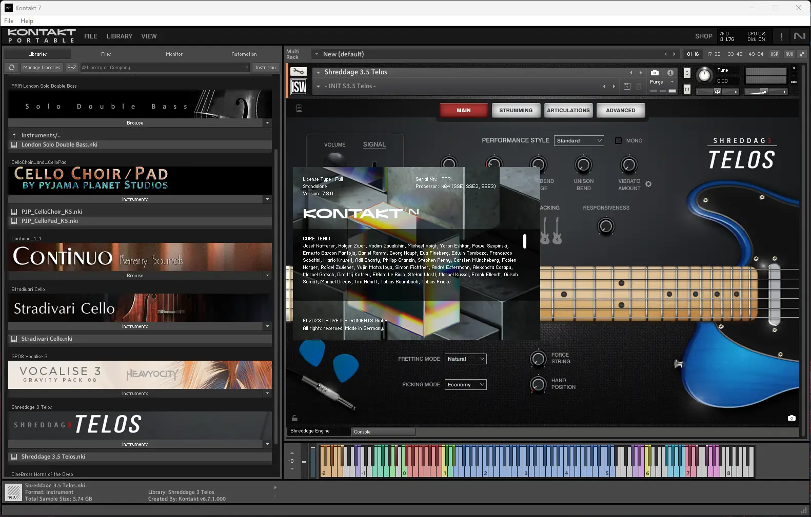The image size is (811, 517).
Task: Click the pan center icon between L and R
Action: click(717, 92)
